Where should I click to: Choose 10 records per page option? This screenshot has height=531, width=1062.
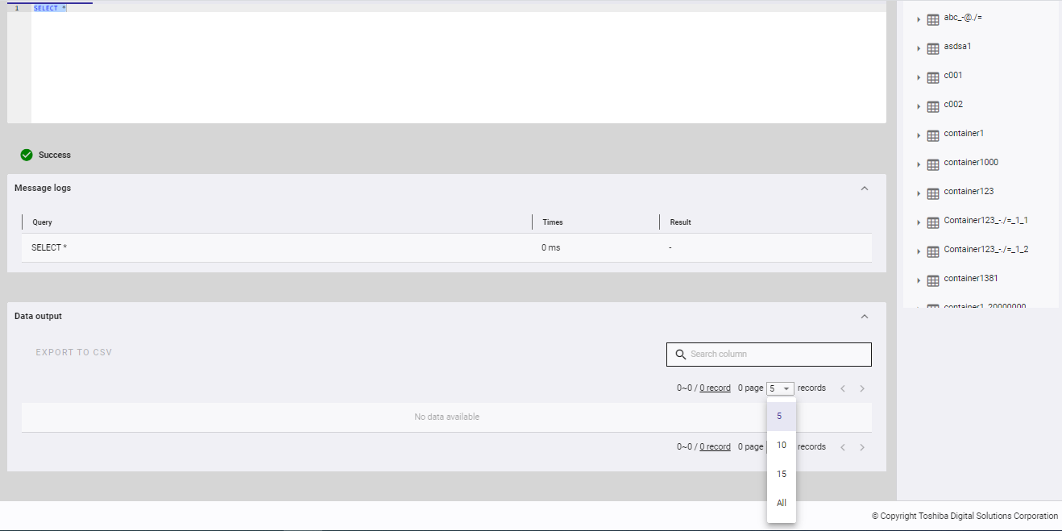pyautogui.click(x=782, y=445)
